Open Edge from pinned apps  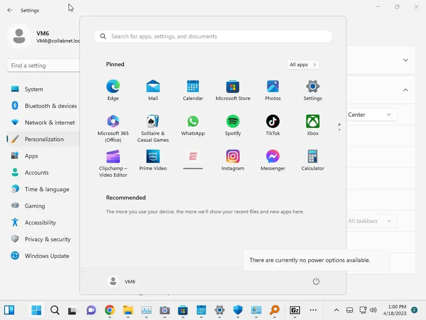click(113, 90)
